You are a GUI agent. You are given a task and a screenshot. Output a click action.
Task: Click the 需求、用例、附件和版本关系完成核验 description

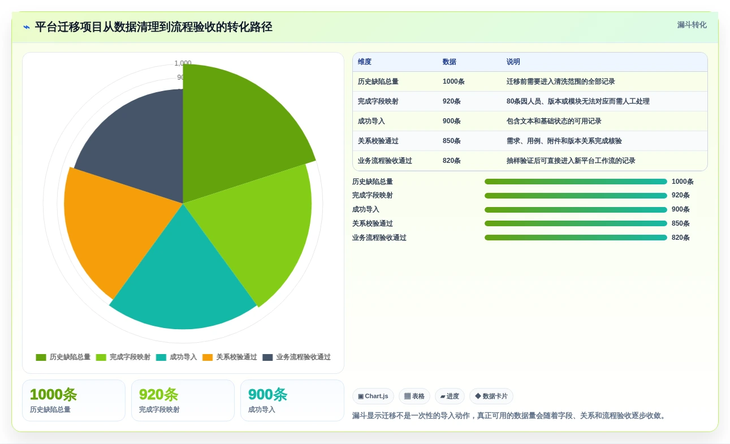(x=564, y=141)
